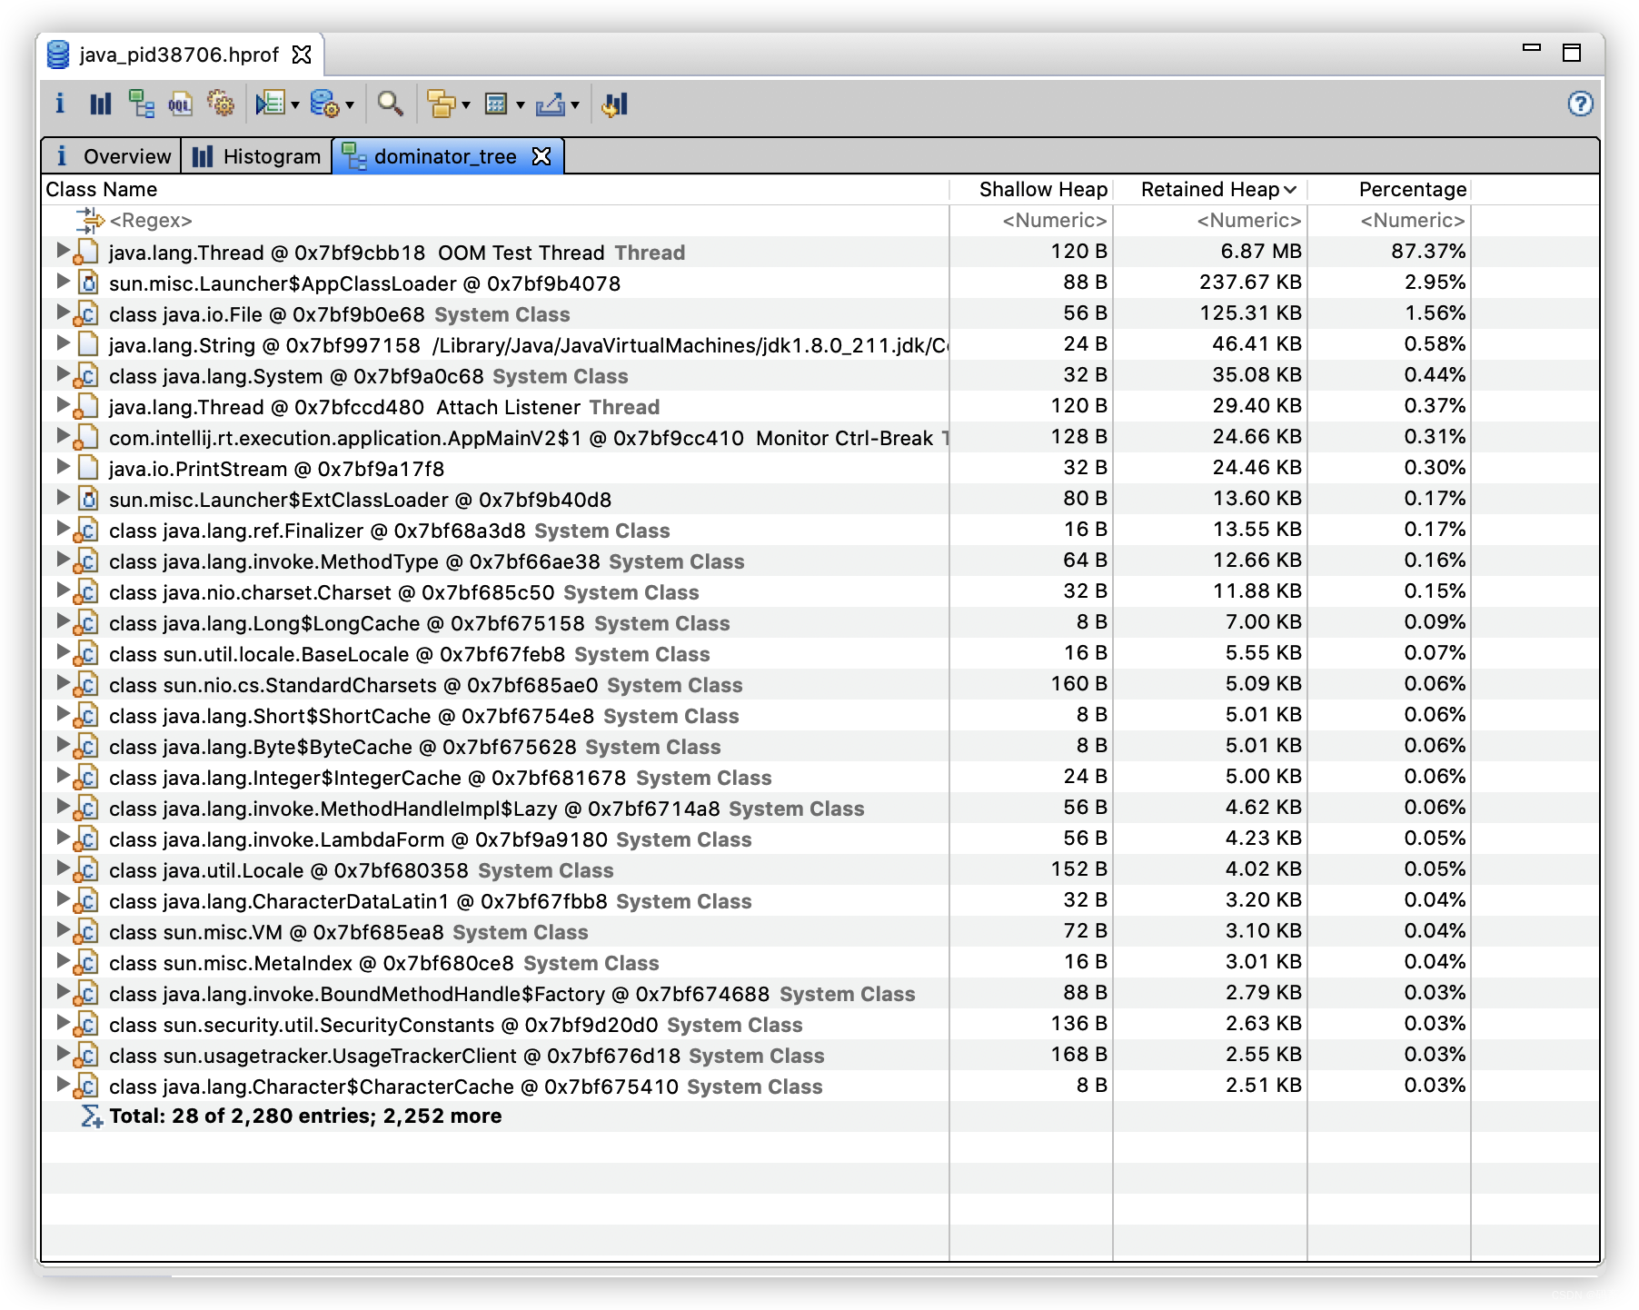Expand the Character$CharacterCache row
This screenshot has height=1310, width=1639.
pyautogui.click(x=62, y=1084)
